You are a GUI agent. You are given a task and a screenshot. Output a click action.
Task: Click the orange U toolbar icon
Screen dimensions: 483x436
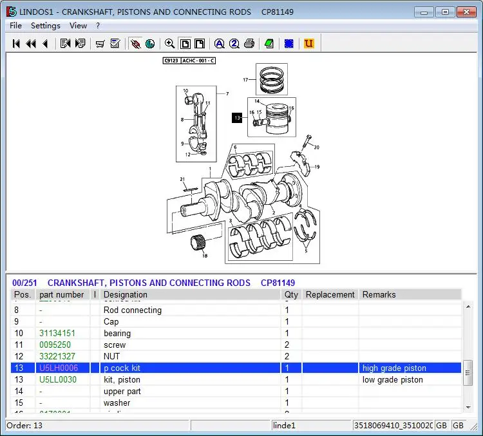click(x=309, y=44)
